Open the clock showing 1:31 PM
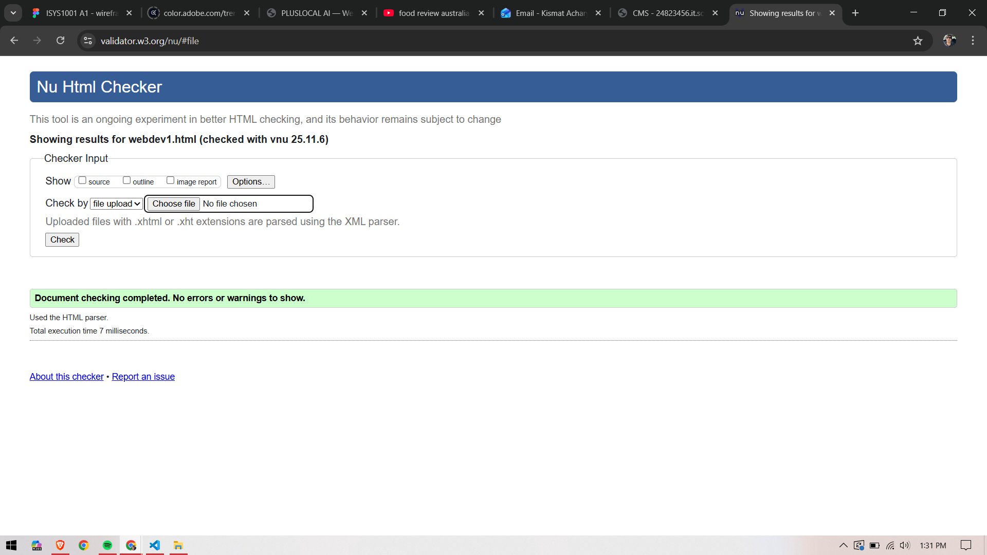Screen dimensions: 987x555 (933, 545)
